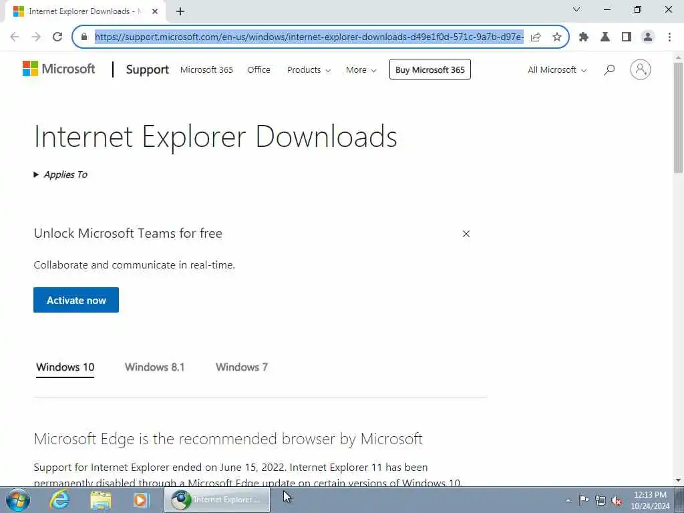684x513 pixels.
Task: Sign in with the account icon
Action: (640, 69)
